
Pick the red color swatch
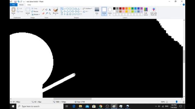coord(123,8)
